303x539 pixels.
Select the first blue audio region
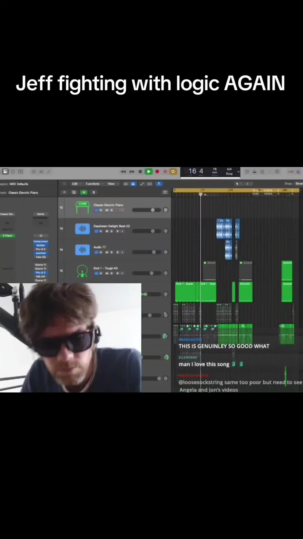coord(220,229)
